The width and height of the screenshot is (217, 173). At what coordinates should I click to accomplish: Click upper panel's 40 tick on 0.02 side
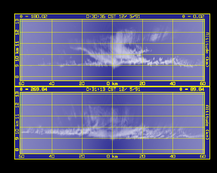point(173,83)
